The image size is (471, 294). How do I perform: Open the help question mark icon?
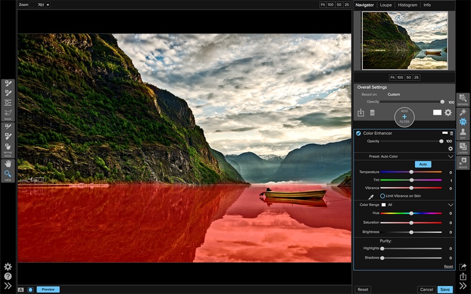(x=8, y=276)
